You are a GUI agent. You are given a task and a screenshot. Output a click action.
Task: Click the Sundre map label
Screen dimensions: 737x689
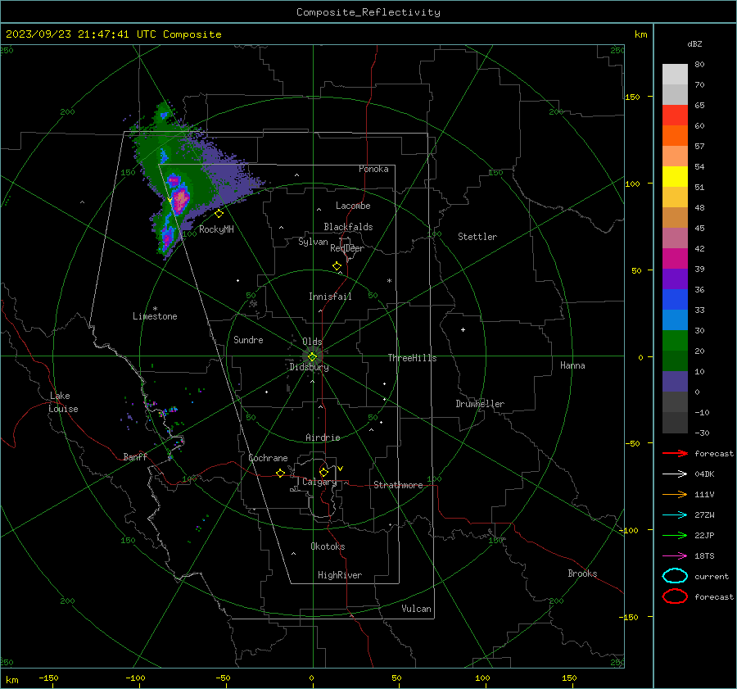(248, 339)
